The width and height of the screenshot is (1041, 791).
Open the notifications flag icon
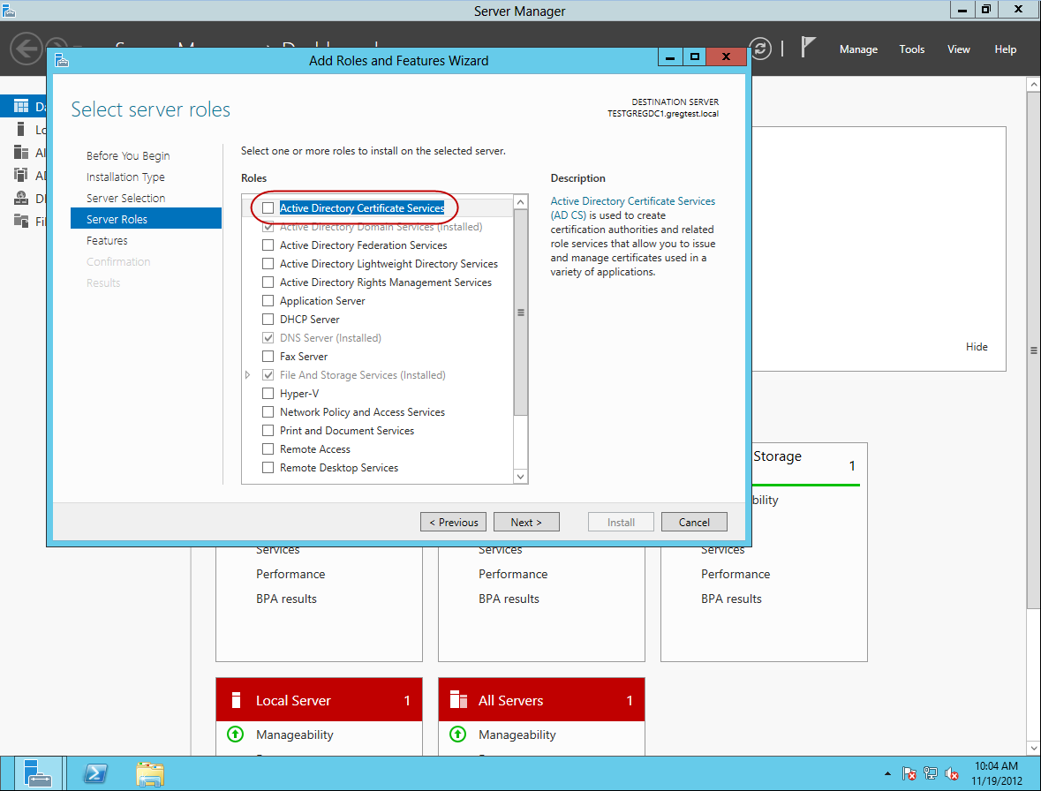pyautogui.click(x=807, y=47)
